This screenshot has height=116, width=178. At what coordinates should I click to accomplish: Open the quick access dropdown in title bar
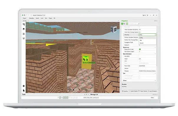(31, 15)
